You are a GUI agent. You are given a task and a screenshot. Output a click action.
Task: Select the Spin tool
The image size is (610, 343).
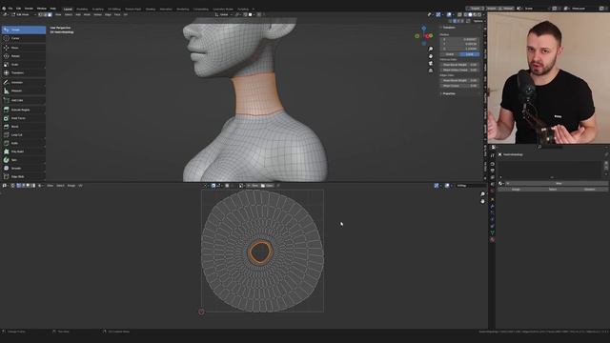23,160
